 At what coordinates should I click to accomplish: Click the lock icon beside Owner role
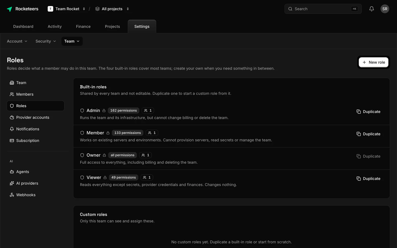pos(104,155)
